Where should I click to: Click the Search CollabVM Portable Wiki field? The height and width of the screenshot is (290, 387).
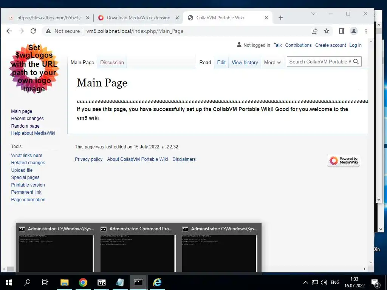tap(320, 62)
